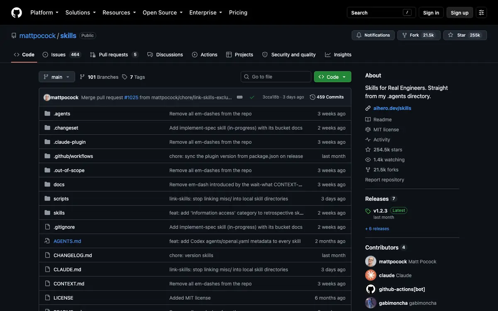This screenshot has height=311, width=498.
Task: Expand the Enterprise header menu
Action: click(206, 12)
